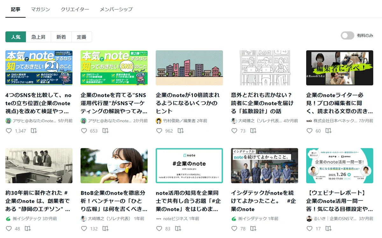Bookmark the プロの編集者に聞く article
The width and height of the screenshot is (382, 238).
[328, 131]
